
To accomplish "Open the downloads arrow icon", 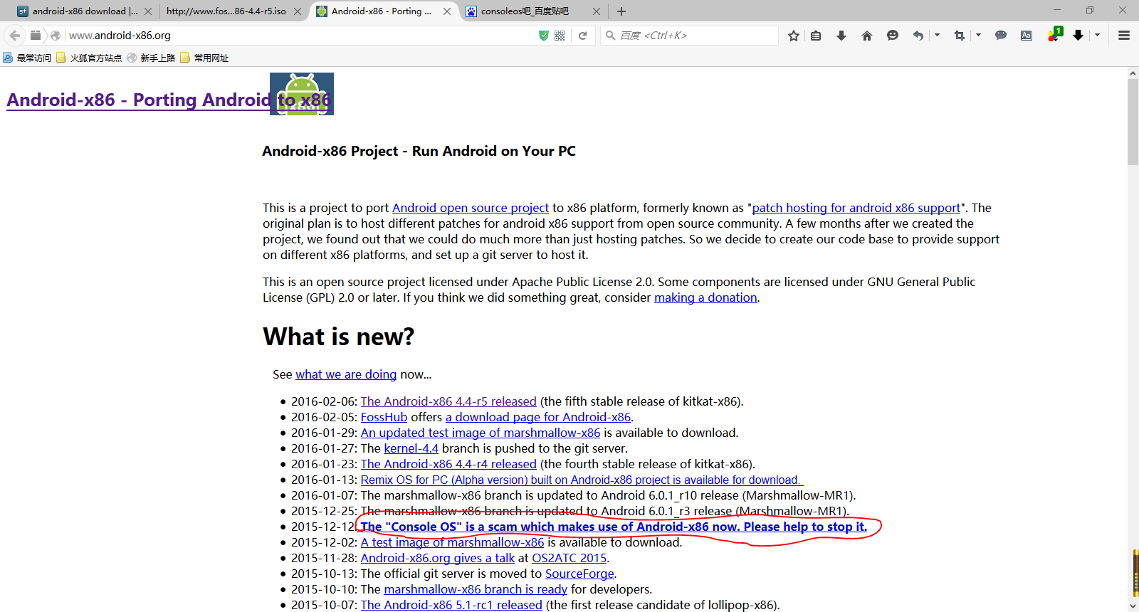I will (841, 36).
